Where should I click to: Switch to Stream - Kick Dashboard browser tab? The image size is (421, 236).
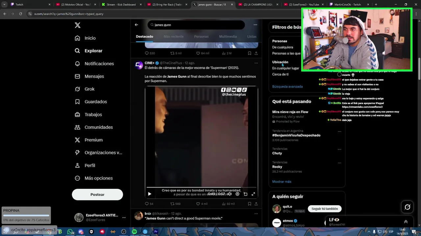click(121, 5)
